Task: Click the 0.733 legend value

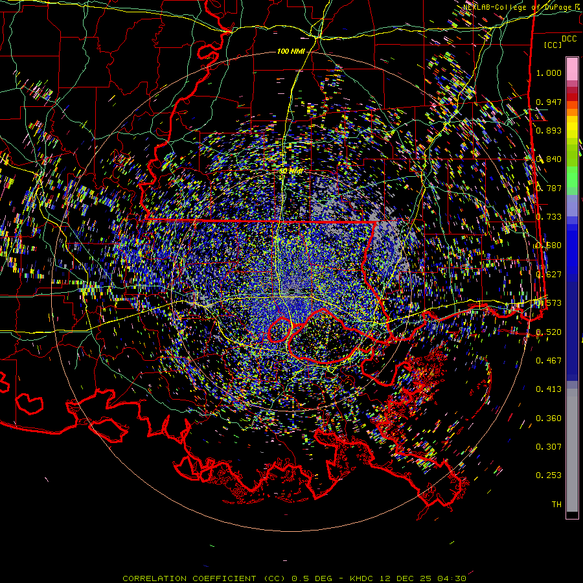Action: 549,217
